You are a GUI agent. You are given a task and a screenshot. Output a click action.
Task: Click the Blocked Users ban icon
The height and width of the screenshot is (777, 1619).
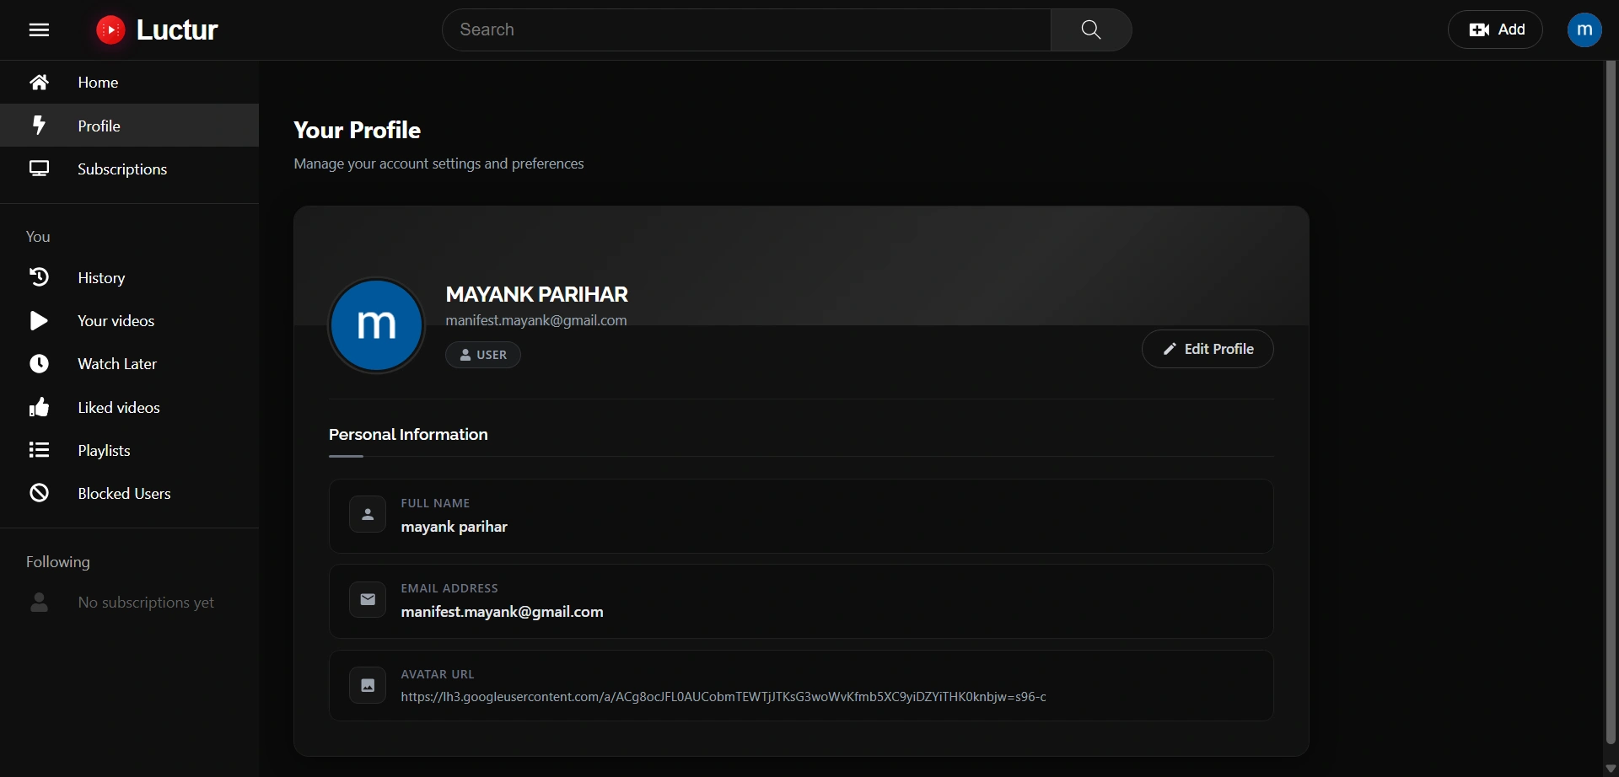click(x=39, y=494)
